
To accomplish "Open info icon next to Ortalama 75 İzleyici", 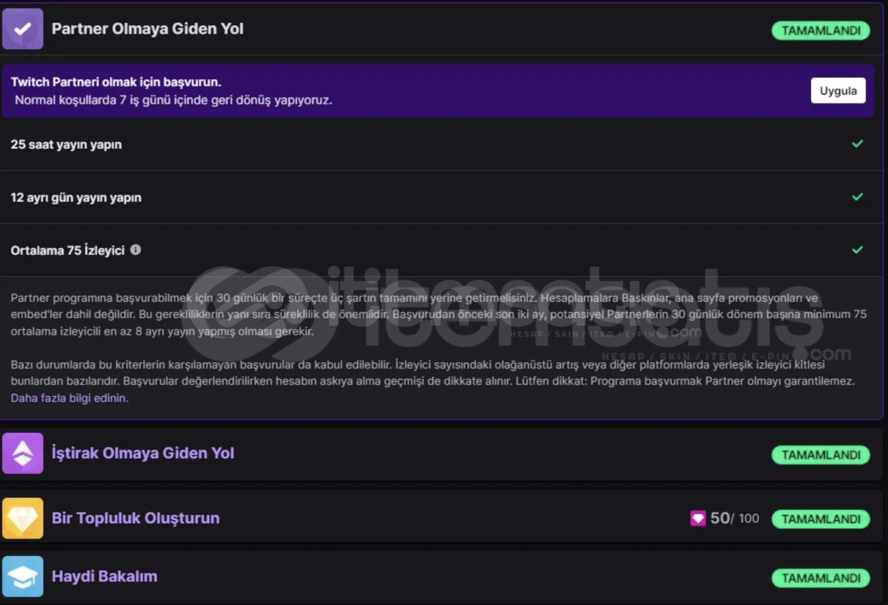I will (136, 250).
